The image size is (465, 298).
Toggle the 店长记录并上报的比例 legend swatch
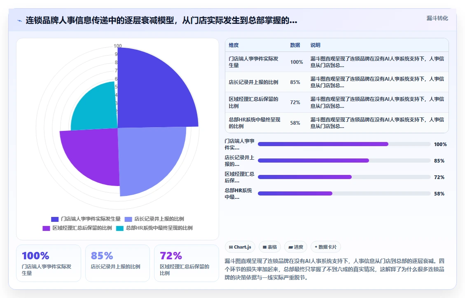point(128,219)
